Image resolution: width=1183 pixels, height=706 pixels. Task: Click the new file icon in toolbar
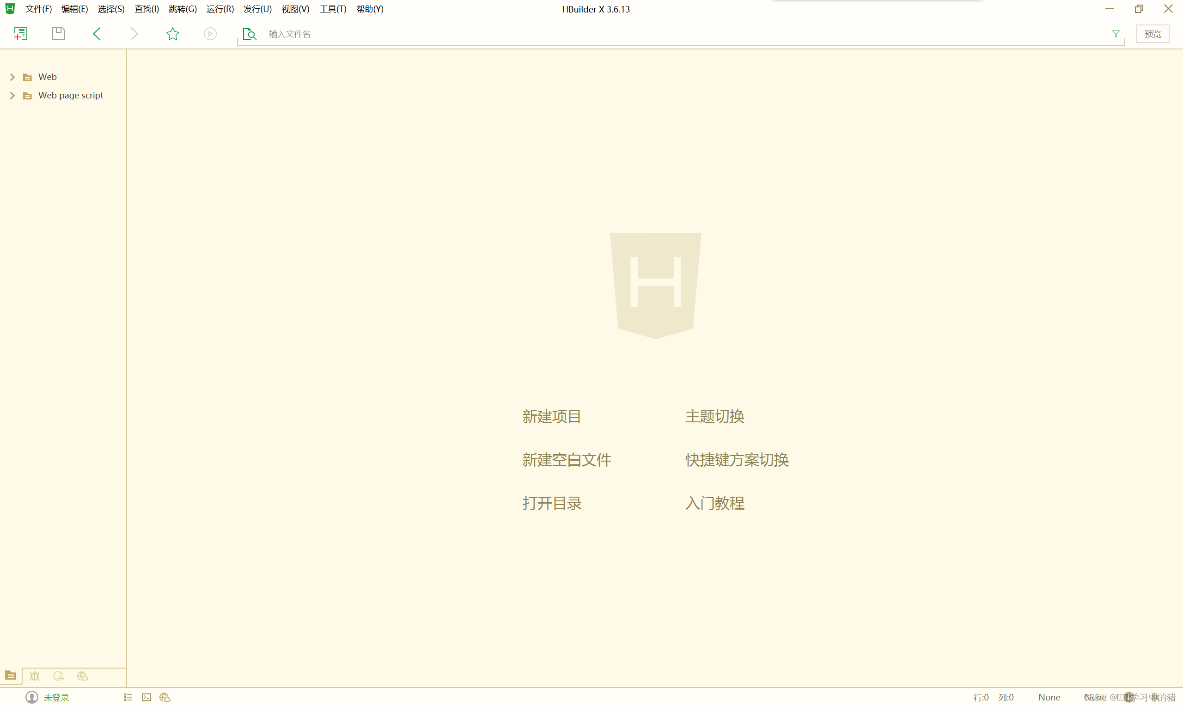pos(20,34)
